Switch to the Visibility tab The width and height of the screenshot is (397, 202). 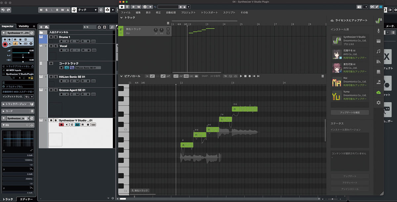(x=24, y=26)
